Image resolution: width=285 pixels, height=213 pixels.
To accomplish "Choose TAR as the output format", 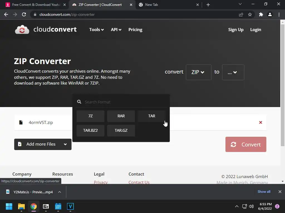I will pyautogui.click(x=152, y=116).
